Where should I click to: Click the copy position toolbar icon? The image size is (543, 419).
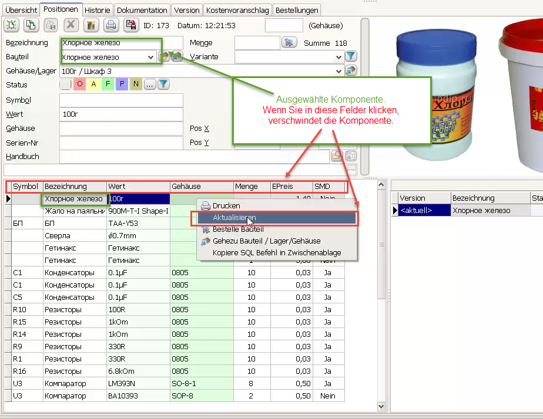[x=31, y=25]
